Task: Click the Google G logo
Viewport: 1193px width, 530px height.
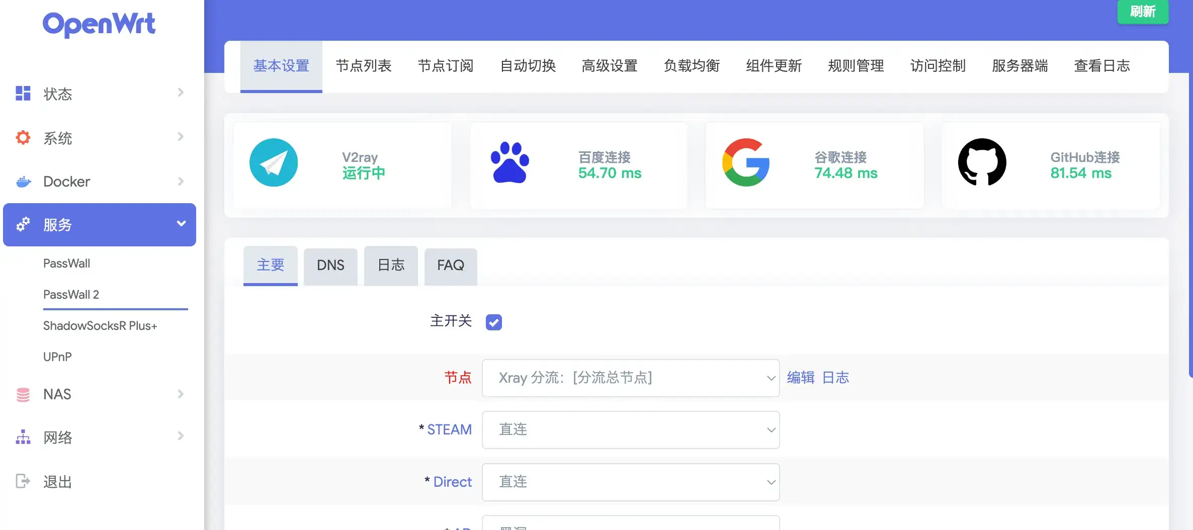Action: (746, 162)
